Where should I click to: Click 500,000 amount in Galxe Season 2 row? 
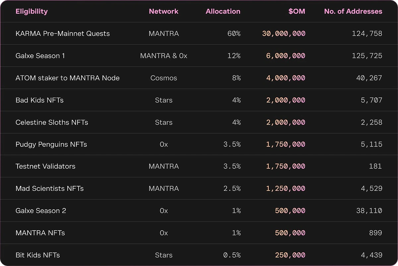pyautogui.click(x=290, y=211)
